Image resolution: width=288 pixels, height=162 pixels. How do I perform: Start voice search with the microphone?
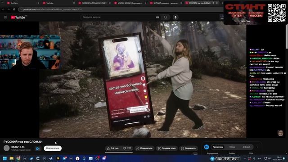[x=175, y=17]
